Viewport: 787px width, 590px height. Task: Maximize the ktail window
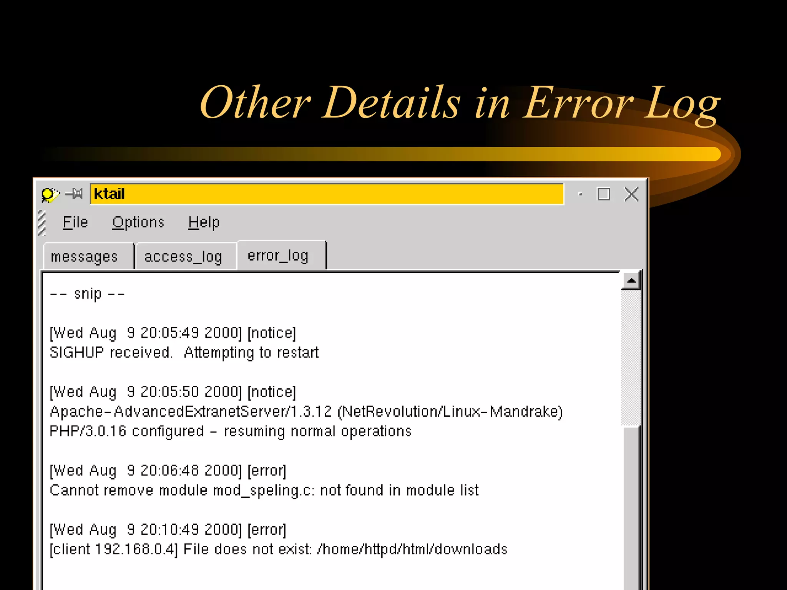pyautogui.click(x=604, y=194)
